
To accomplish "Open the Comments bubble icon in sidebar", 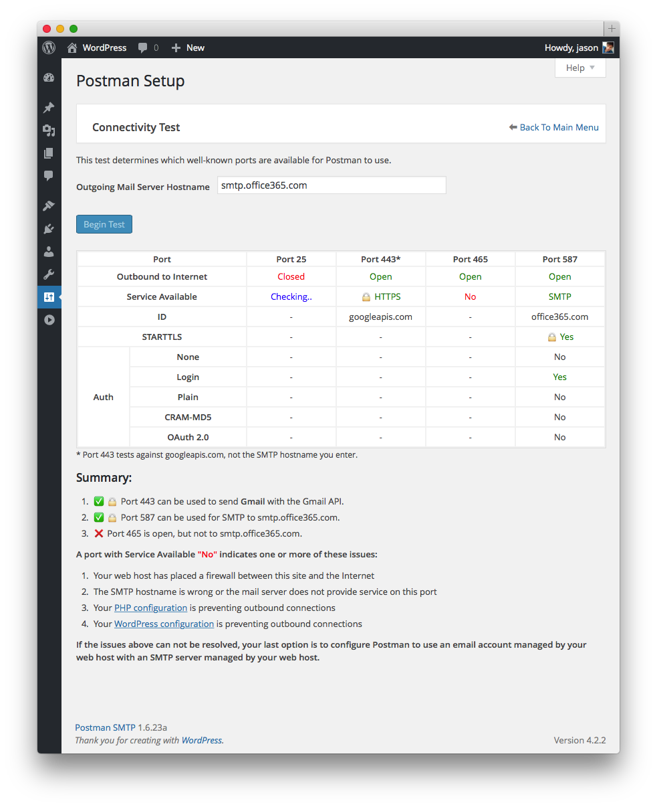I will [x=49, y=176].
